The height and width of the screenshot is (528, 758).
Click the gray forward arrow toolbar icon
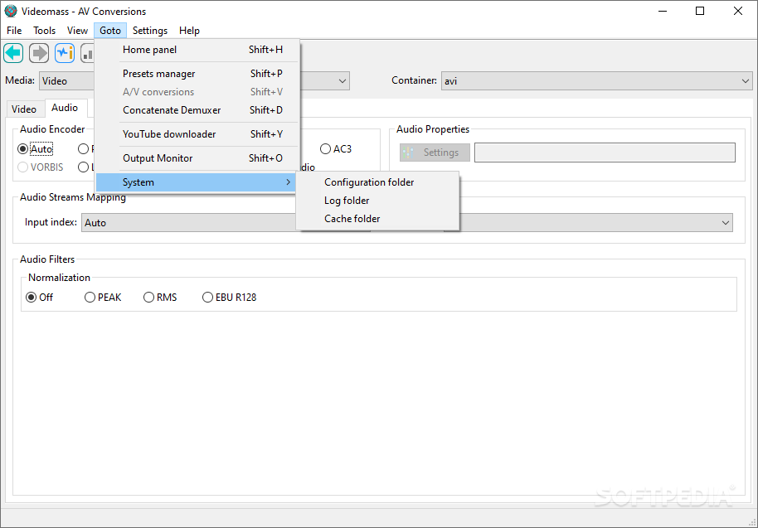pos(39,53)
